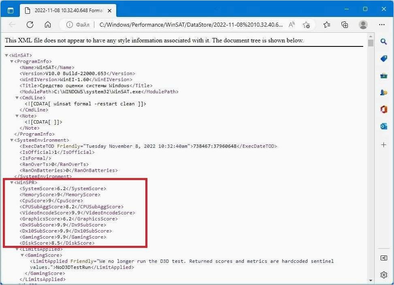Open sidebar Tools briefcase

click(x=383, y=75)
